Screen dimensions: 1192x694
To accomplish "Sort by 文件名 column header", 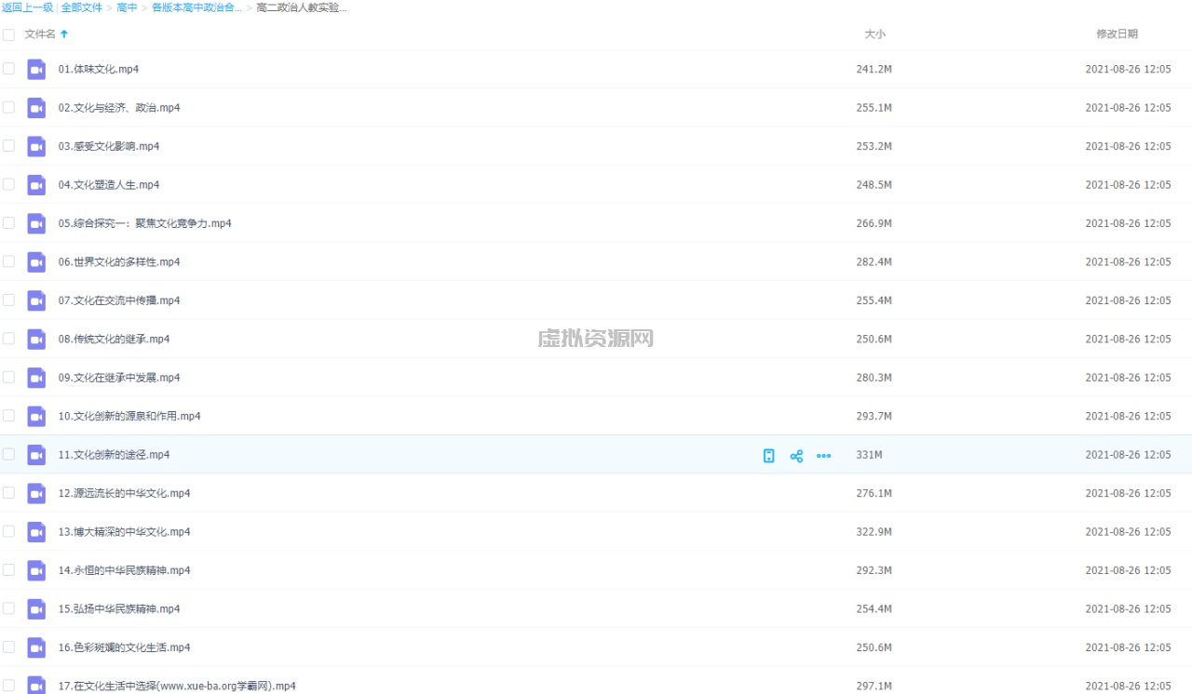I will [x=40, y=34].
